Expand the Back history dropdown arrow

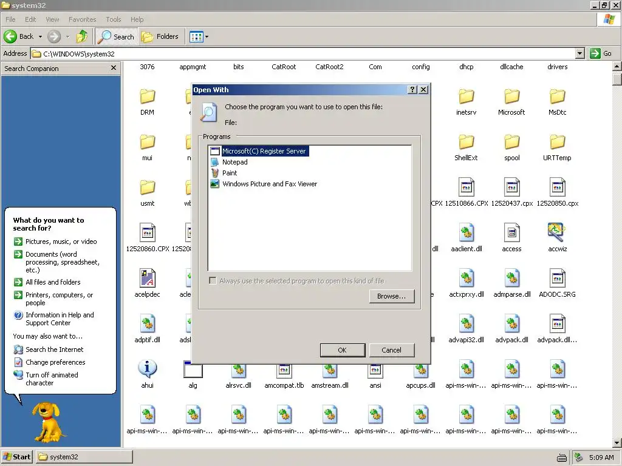tap(40, 37)
